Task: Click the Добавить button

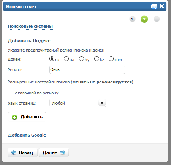Action: pos(27,117)
